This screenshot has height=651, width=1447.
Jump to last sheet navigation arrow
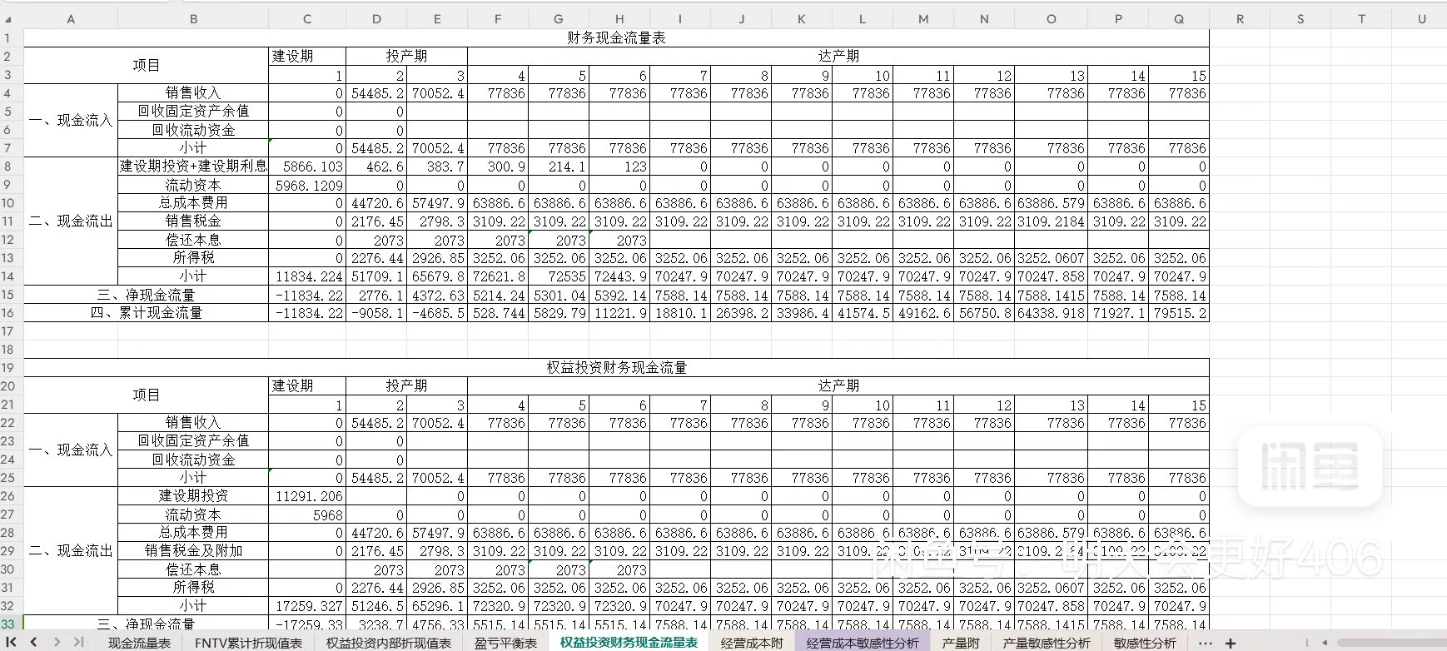tap(78, 642)
